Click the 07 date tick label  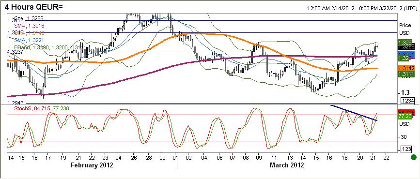coord(232,157)
